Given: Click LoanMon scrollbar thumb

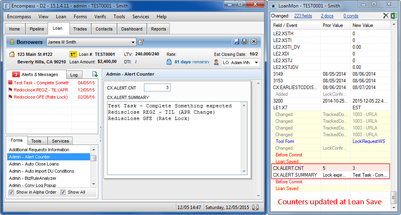Looking at the screenshot, I should click(394, 198).
